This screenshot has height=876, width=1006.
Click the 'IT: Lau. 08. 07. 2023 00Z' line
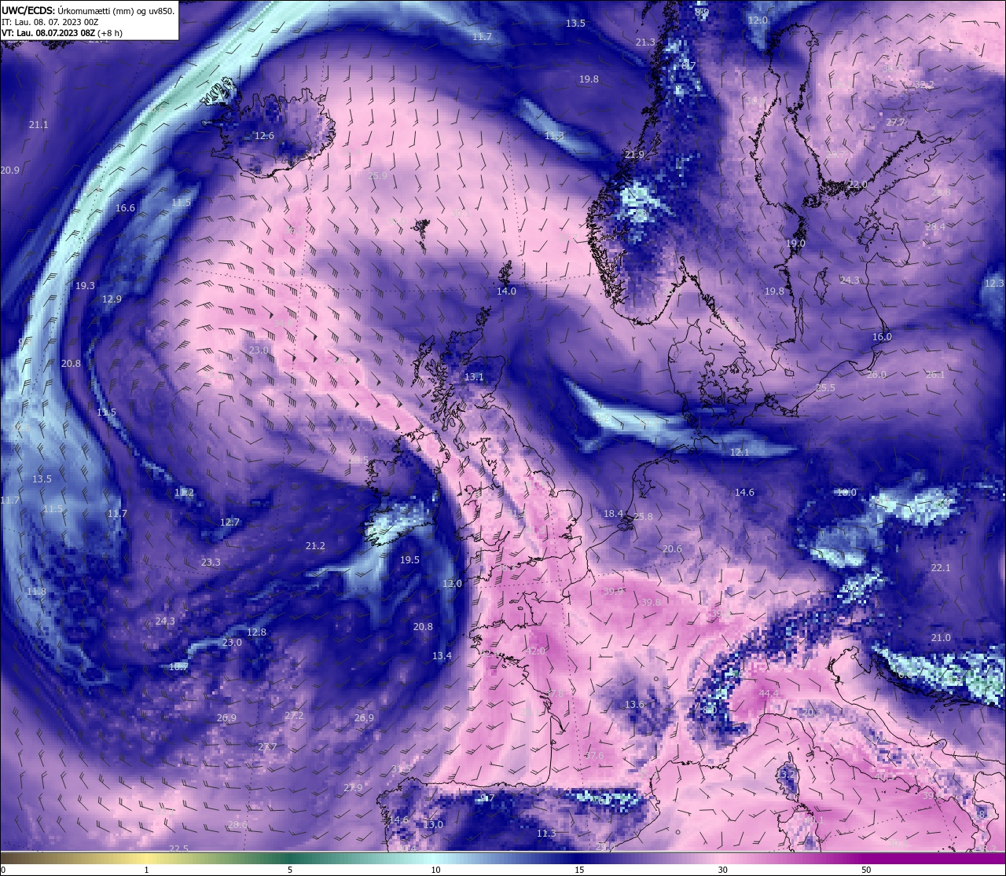pos(50,22)
